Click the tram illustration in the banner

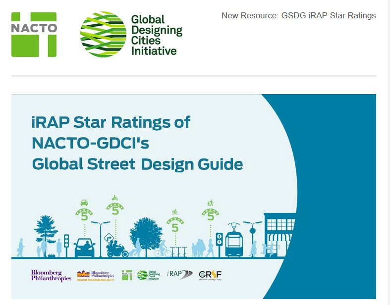point(234,240)
